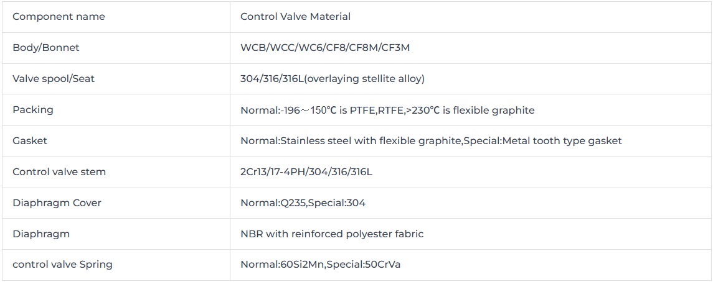Image resolution: width=713 pixels, height=282 pixels.
Task: Click the Normal:Q235,Special:304 cell
Action: click(471, 202)
